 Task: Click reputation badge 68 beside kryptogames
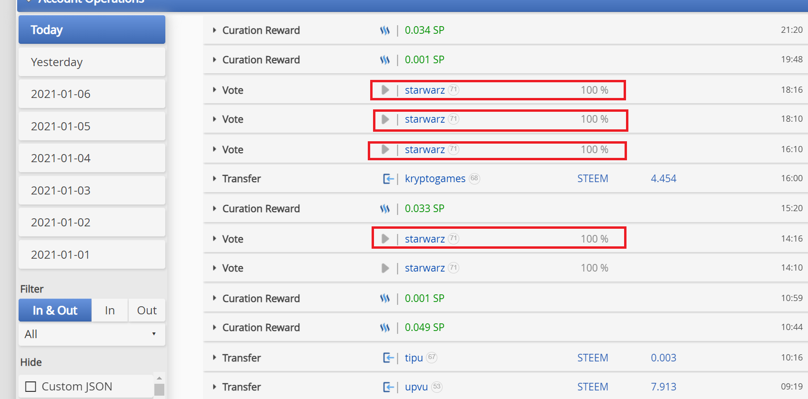[474, 179]
